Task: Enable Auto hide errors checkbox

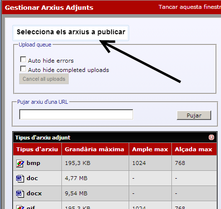Action: (23, 60)
